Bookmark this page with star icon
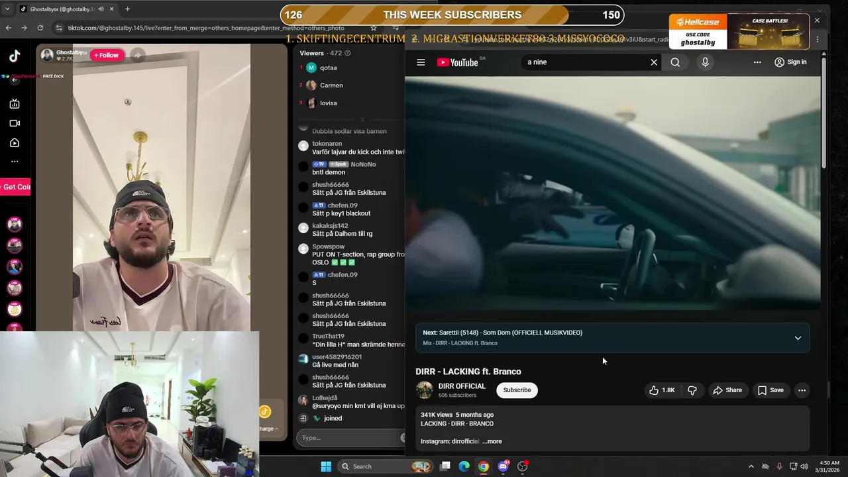Screen dimensions: 848x477 [374, 28]
